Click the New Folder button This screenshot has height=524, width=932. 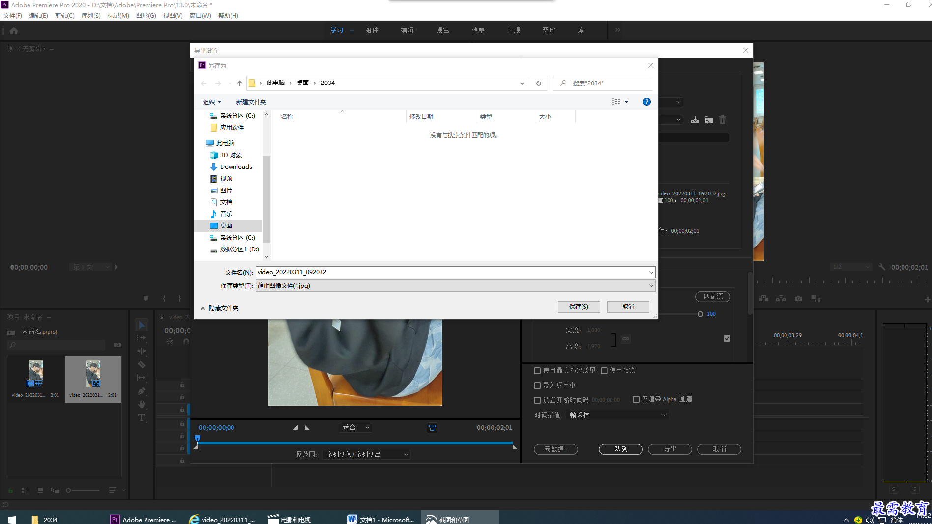251,102
